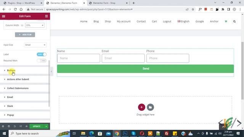Viewport: 244px width, 137px height.
Task: Open Column Width dropdown
Action: pyautogui.click(x=35, y=25)
